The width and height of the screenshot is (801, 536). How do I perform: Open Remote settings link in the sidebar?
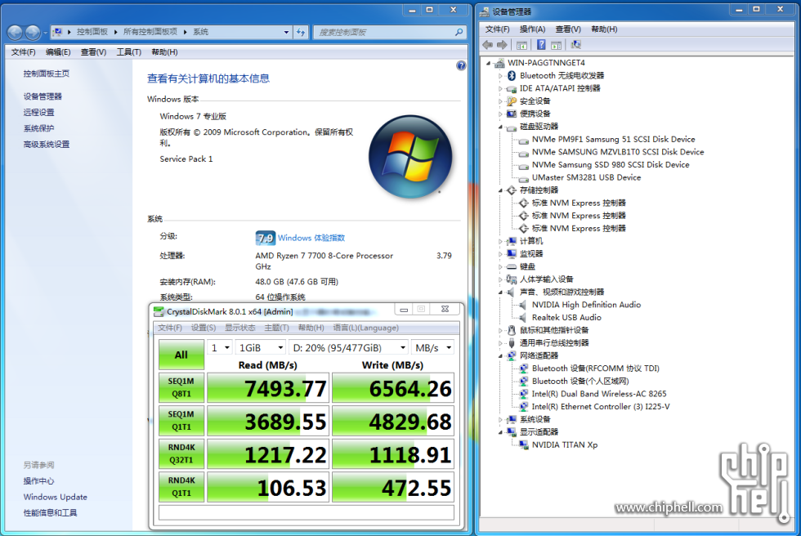pos(39,112)
